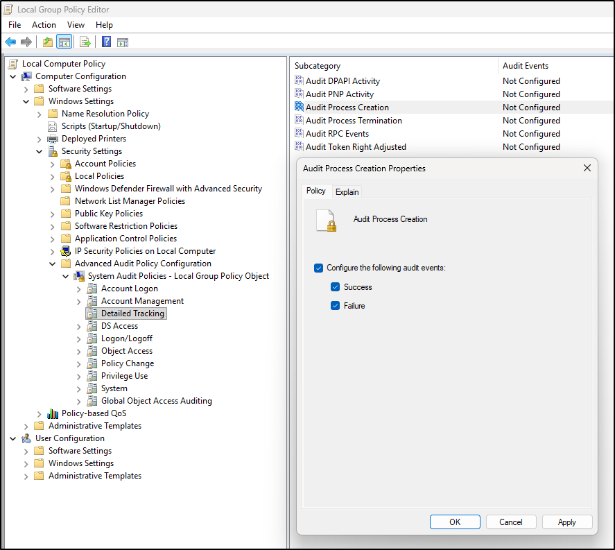Click the IP Security Policies icon
Image resolution: width=615 pixels, height=550 pixels.
[65, 251]
